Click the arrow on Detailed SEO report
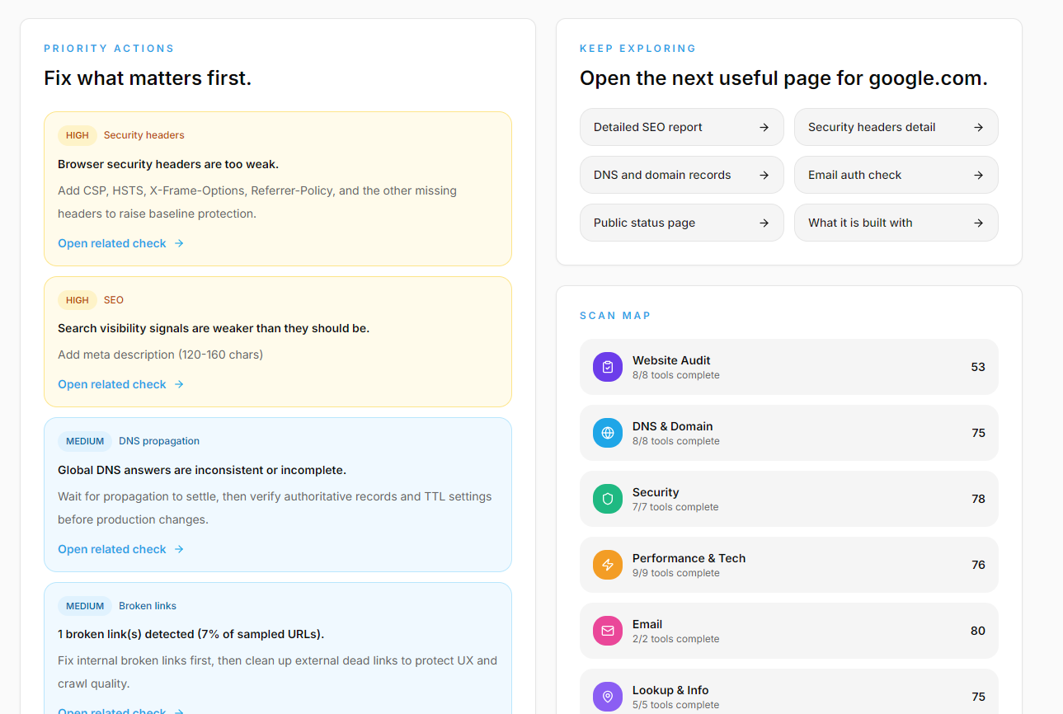1063x714 pixels. 764,127
